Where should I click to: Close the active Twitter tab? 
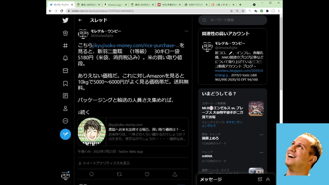pos(72,4)
